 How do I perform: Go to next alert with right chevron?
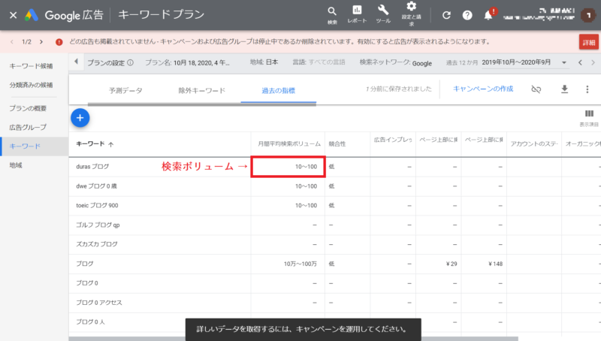click(x=41, y=42)
